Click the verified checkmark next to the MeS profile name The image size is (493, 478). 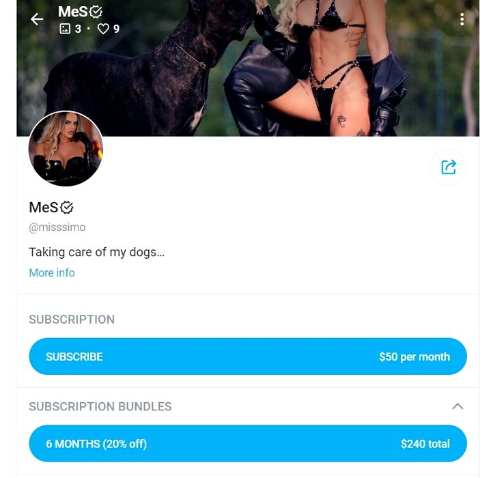67,208
